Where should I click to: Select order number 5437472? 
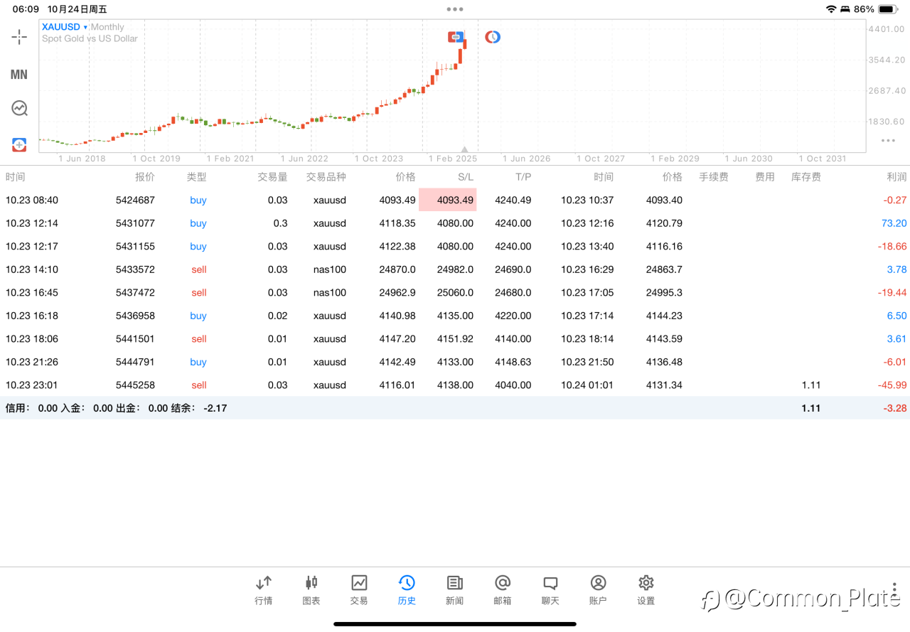pos(135,293)
